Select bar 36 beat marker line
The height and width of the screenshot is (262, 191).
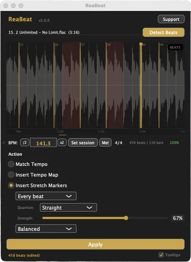(x=54, y=85)
